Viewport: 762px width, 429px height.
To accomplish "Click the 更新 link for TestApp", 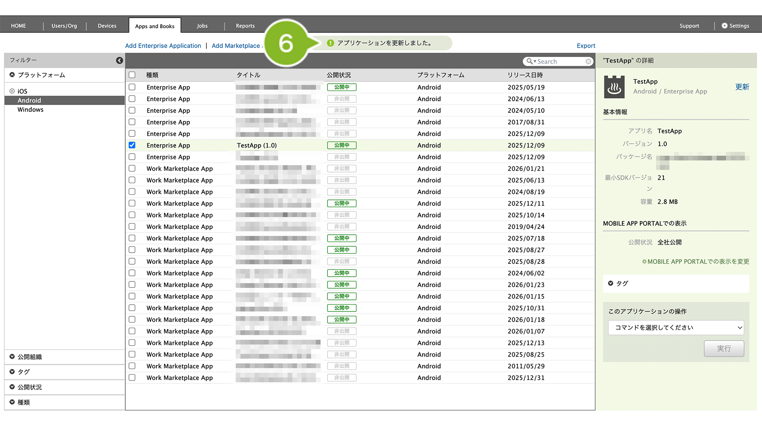I will [742, 87].
